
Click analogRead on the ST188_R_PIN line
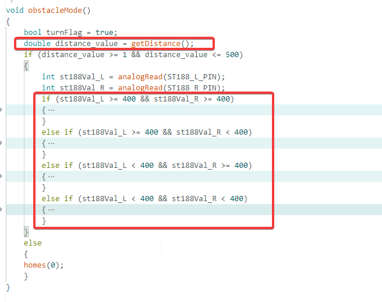pyautogui.click(x=140, y=88)
